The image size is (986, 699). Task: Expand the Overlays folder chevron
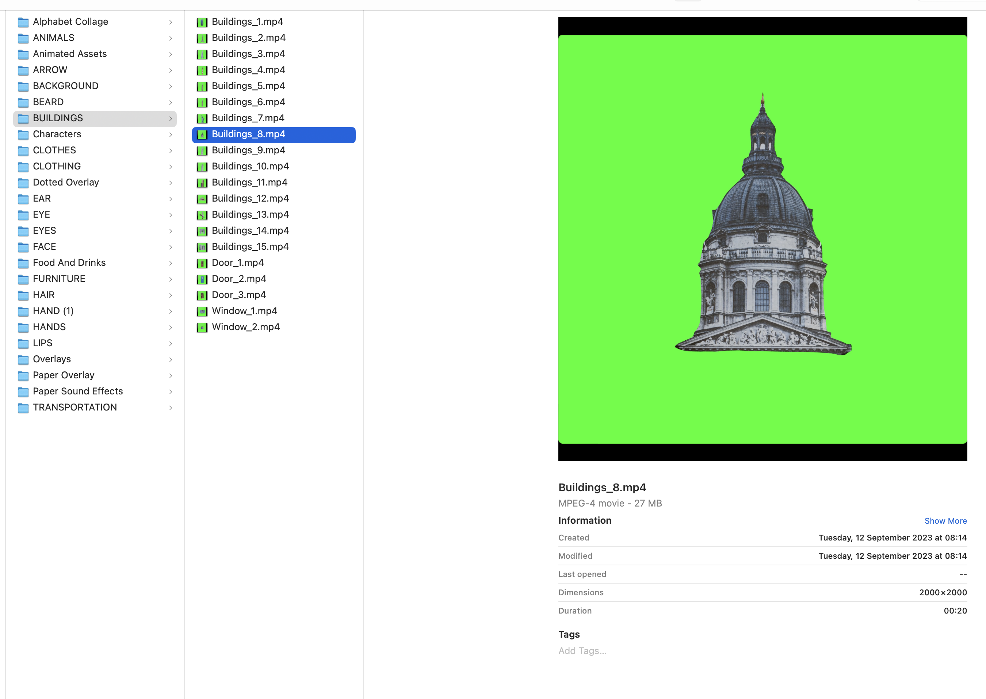point(171,359)
